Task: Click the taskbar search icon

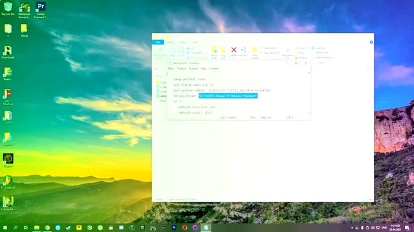Action: tap(16, 227)
